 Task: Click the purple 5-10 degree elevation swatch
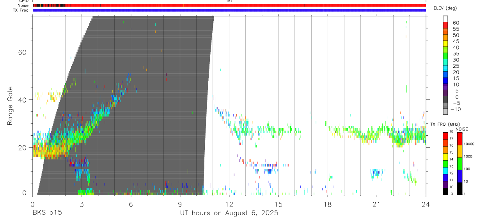(445, 86)
